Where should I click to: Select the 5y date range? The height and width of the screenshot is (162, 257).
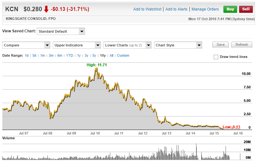[x=94, y=56]
